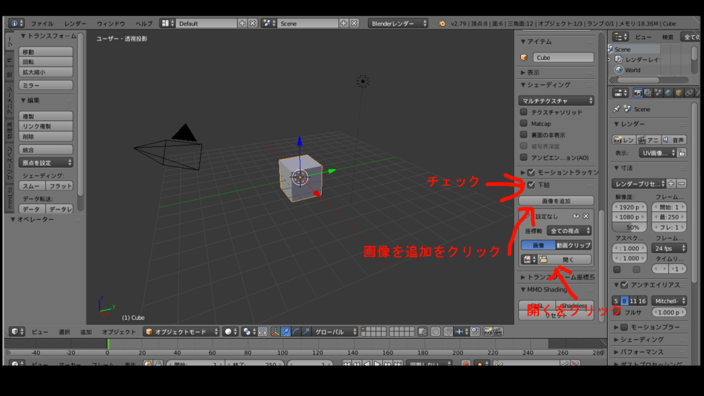Click the Blender logo in info bar
The width and height of the screenshot is (704, 396).
[441, 23]
